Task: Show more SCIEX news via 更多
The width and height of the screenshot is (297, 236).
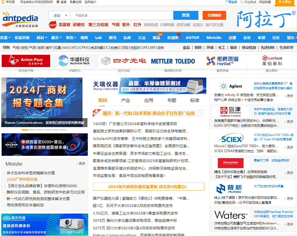Action: [289, 147]
